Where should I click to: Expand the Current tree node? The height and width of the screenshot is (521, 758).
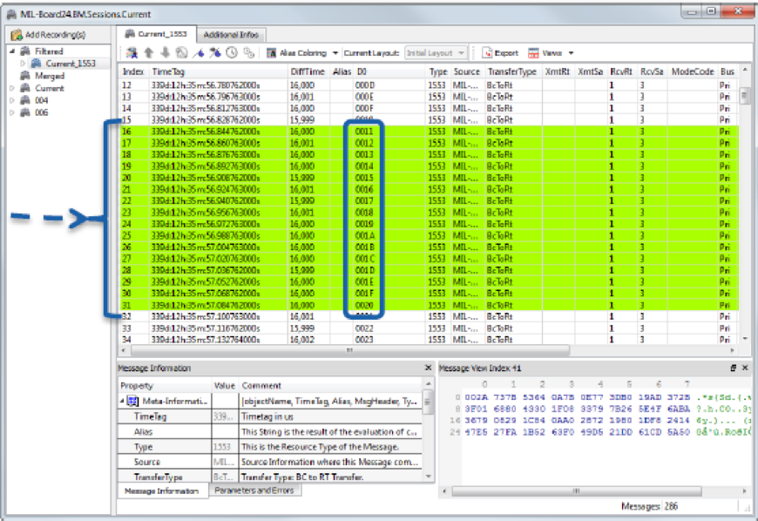(12, 88)
